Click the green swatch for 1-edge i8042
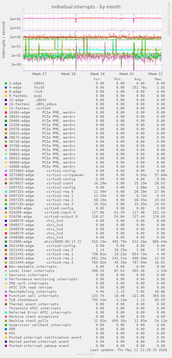This screenshot has width=172, height=358. [x=6, y=83]
